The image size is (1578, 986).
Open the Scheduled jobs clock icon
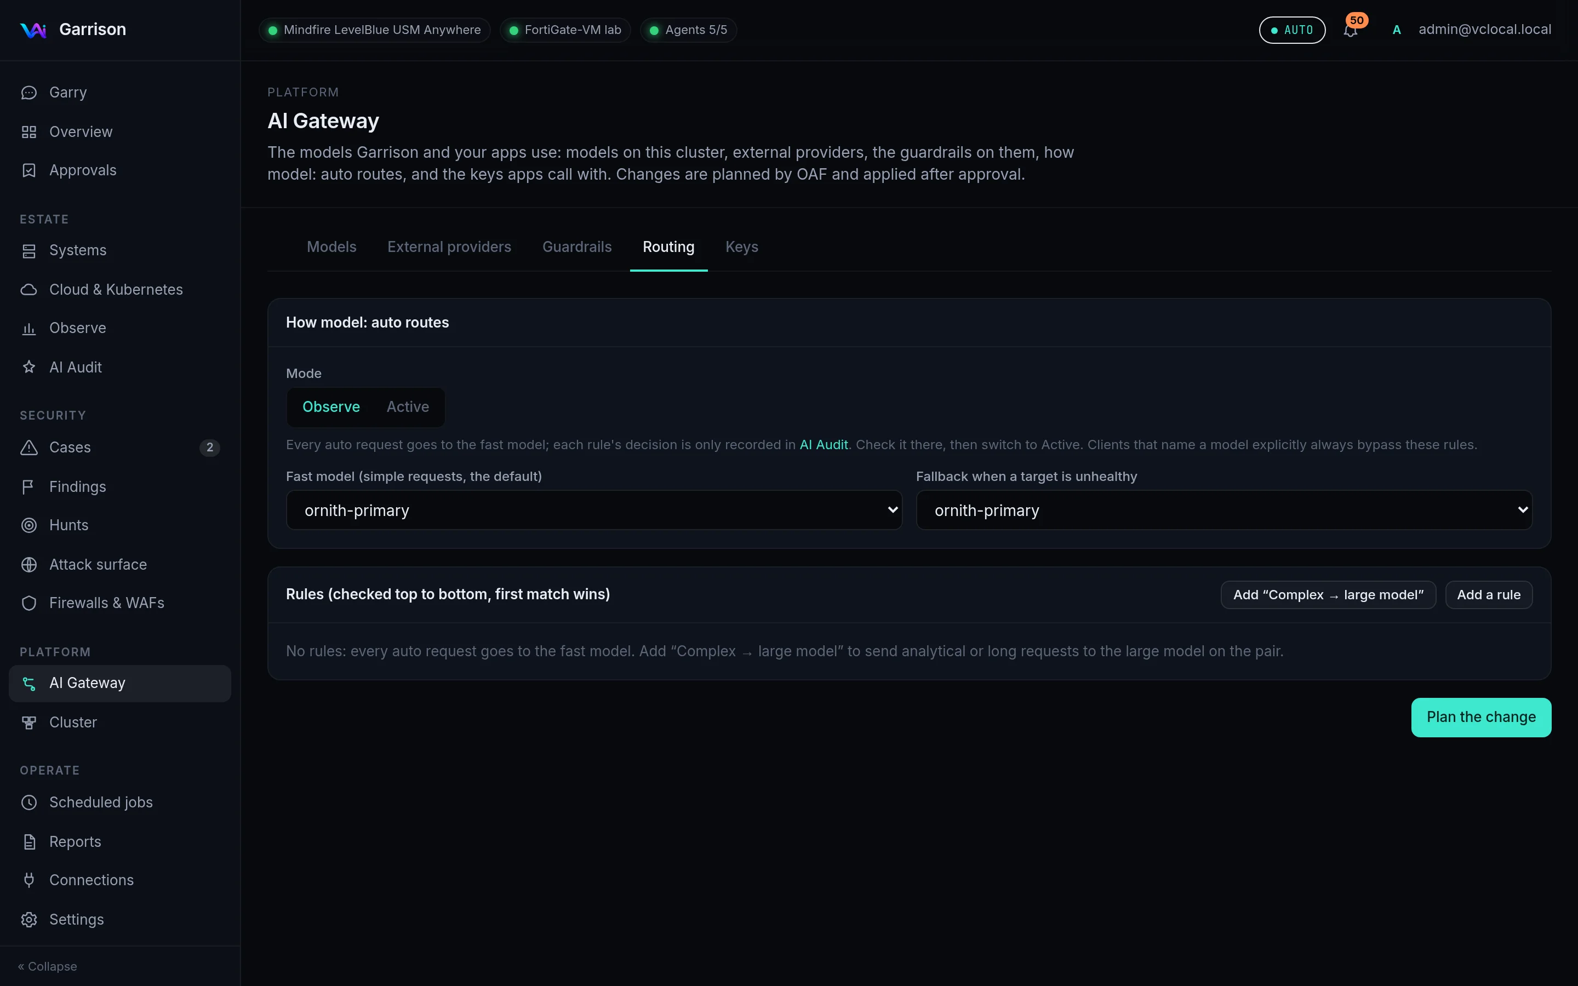pyautogui.click(x=28, y=802)
